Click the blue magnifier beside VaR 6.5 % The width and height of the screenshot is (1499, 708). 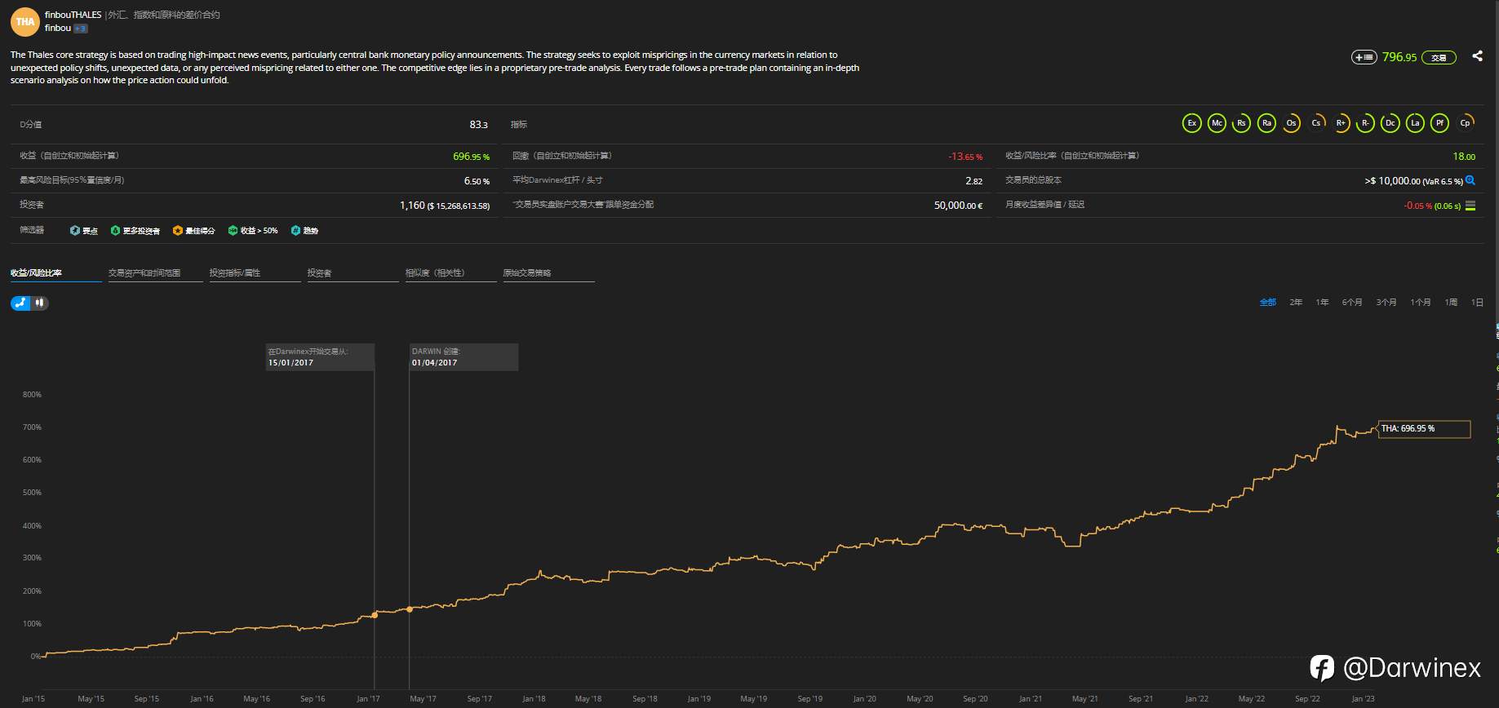point(1470,180)
